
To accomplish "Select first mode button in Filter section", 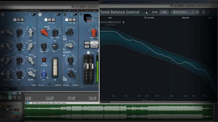I will click(x=67, y=20).
